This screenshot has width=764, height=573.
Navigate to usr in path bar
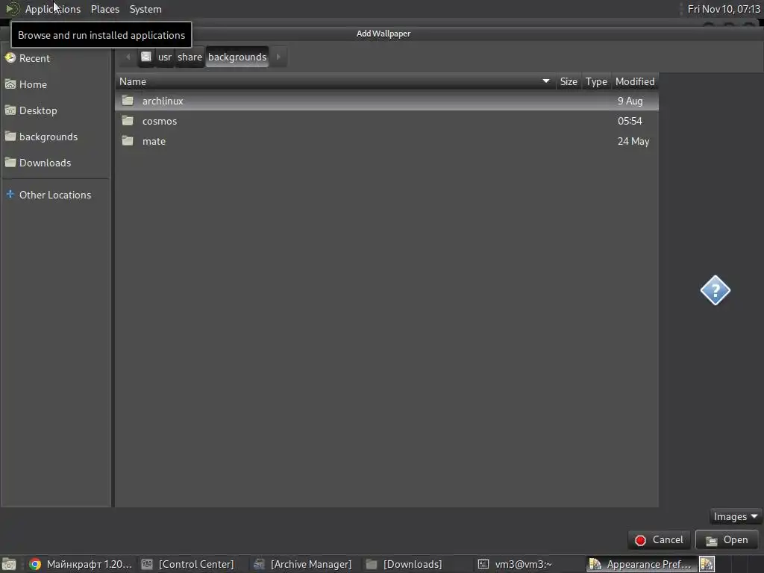[x=165, y=57]
